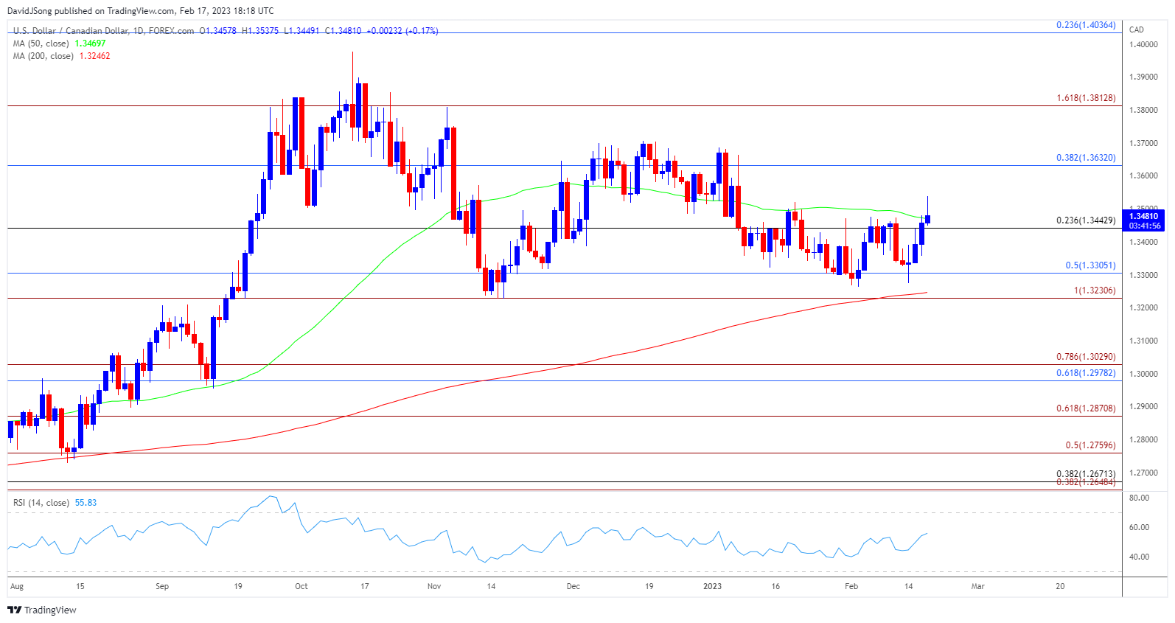
Task: Click the U.S. Dollar / Canadian Dollar symbol title
Action: (x=103, y=31)
